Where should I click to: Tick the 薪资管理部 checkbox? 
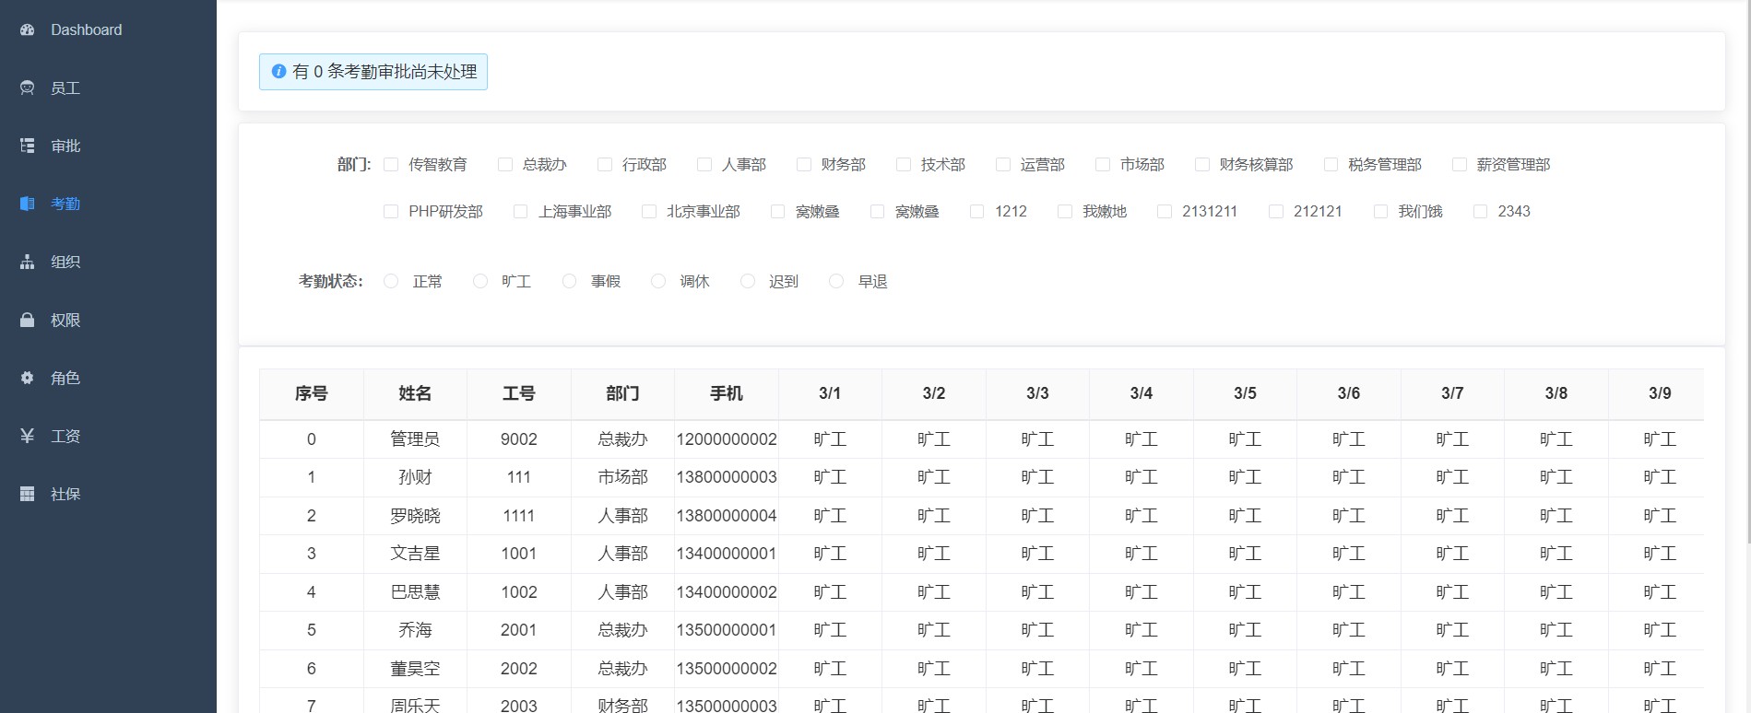coord(1460,164)
